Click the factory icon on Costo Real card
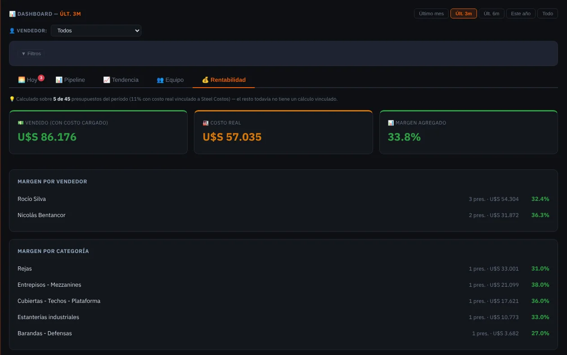 click(x=206, y=123)
